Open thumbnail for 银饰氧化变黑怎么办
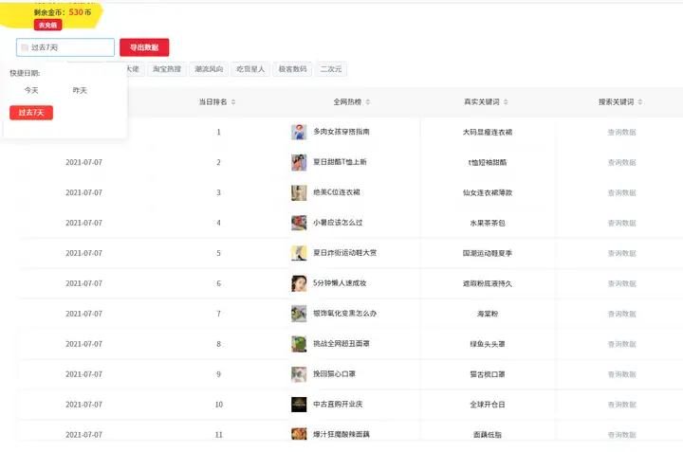 (x=299, y=314)
